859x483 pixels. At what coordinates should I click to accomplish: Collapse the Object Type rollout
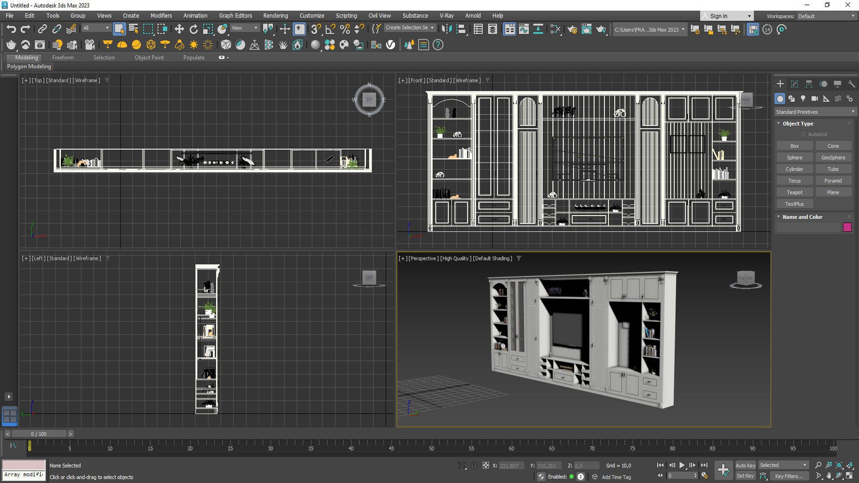click(798, 123)
